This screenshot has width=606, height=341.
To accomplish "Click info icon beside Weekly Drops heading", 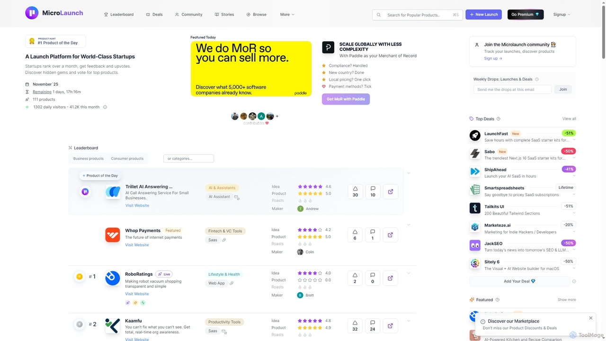I will click(x=537, y=79).
